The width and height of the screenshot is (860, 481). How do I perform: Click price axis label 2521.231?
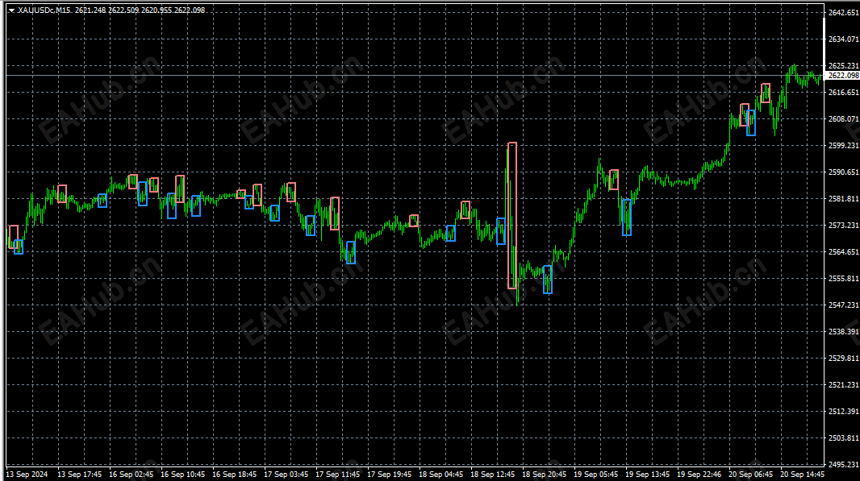coord(843,384)
